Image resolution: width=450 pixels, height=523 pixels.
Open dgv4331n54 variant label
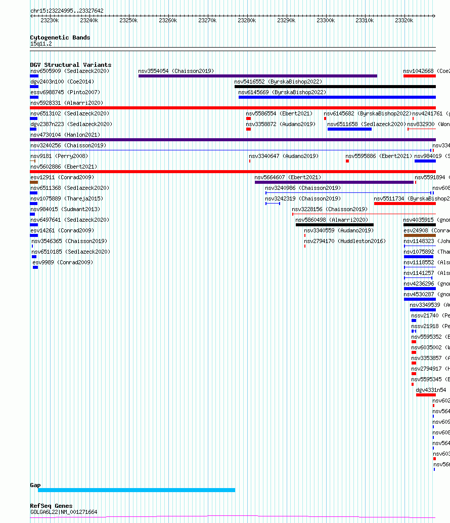tap(431, 390)
